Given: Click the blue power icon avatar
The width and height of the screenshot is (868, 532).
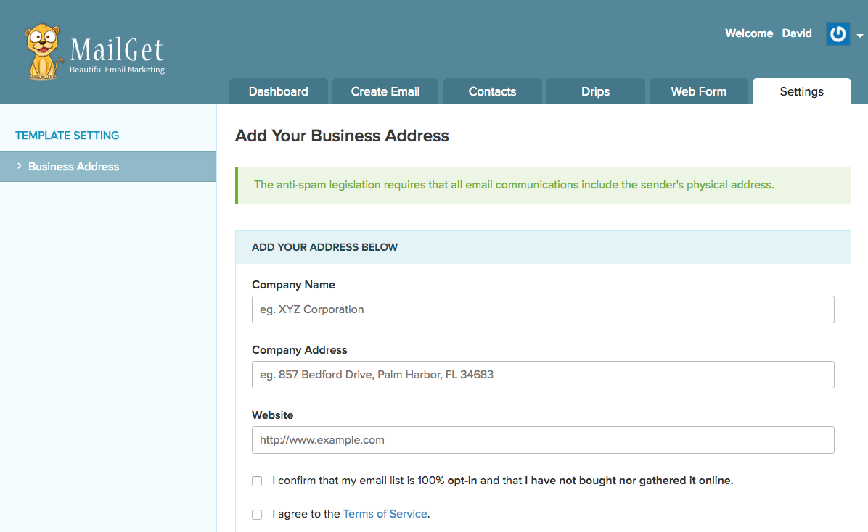Looking at the screenshot, I should pos(838,34).
